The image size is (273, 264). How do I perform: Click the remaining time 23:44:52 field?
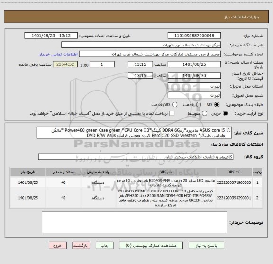click(x=65, y=64)
